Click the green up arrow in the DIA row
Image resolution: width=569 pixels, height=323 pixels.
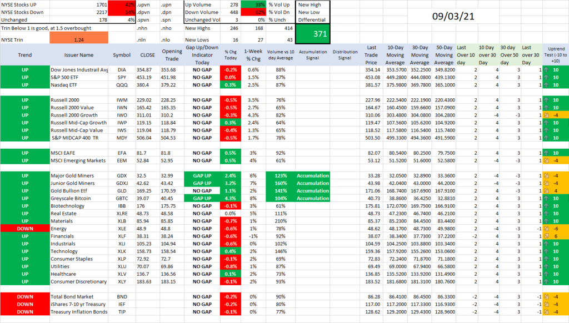(547, 70)
